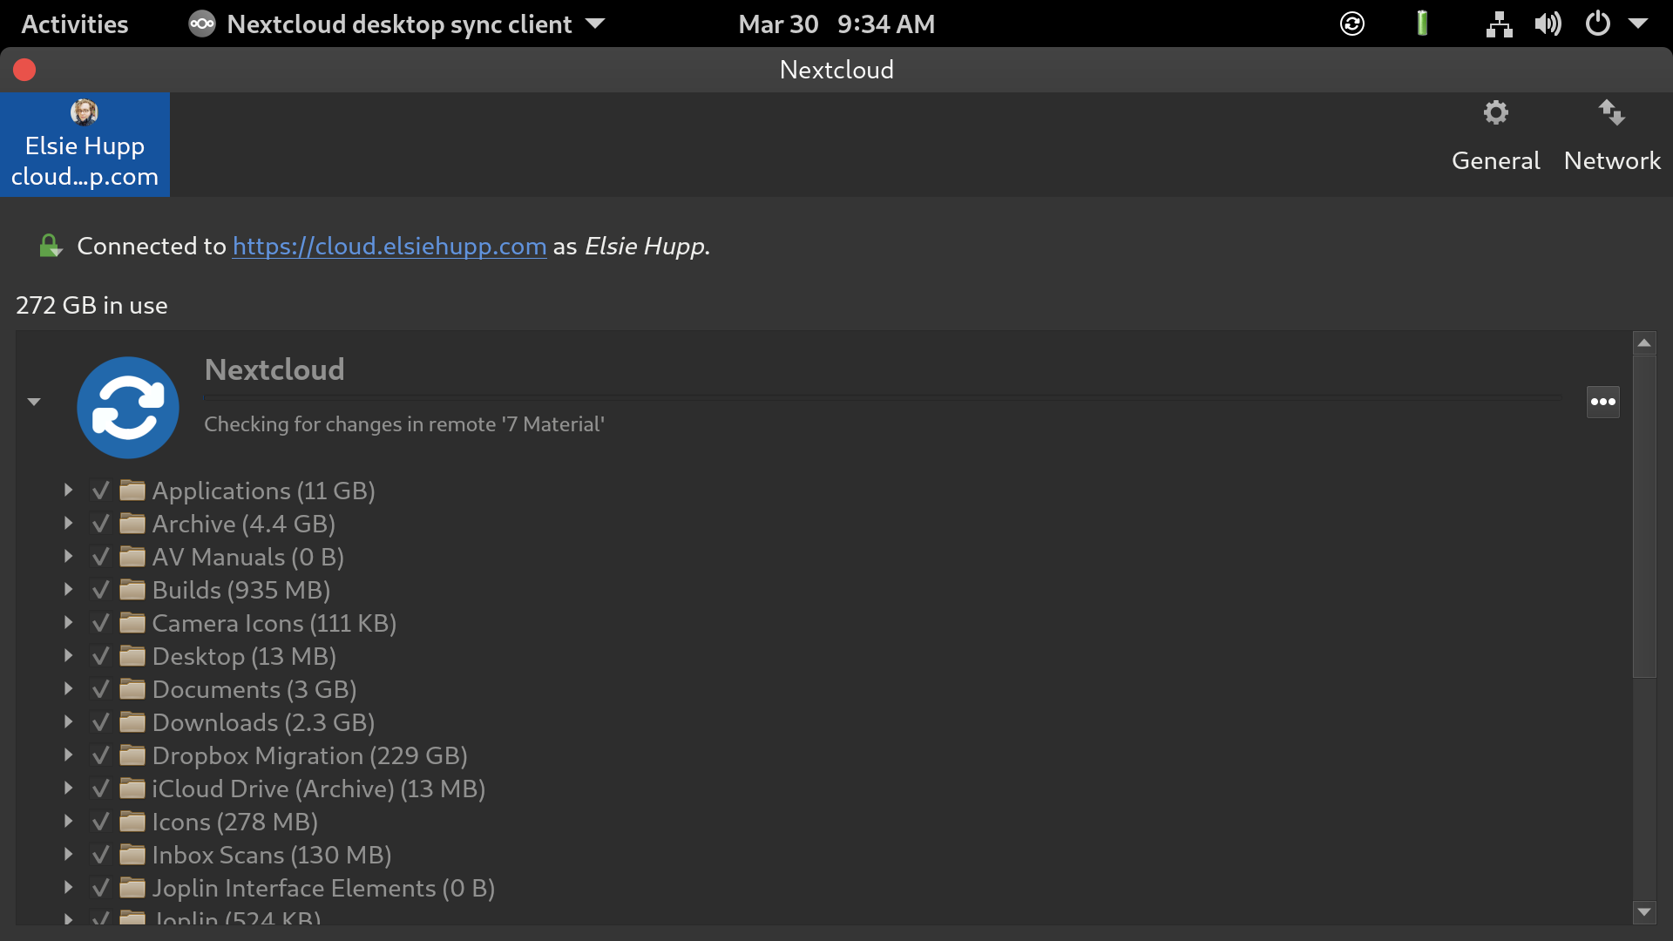Open the Nextcloud desktop sync client title dropdown
The height and width of the screenshot is (941, 1673).
pos(595,24)
